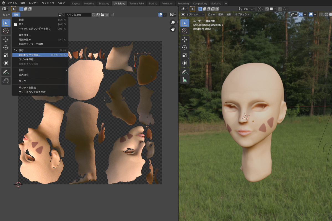This screenshot has width=332, height=221.
Task: Toggle overlays button in image editor header
Action: (160, 15)
